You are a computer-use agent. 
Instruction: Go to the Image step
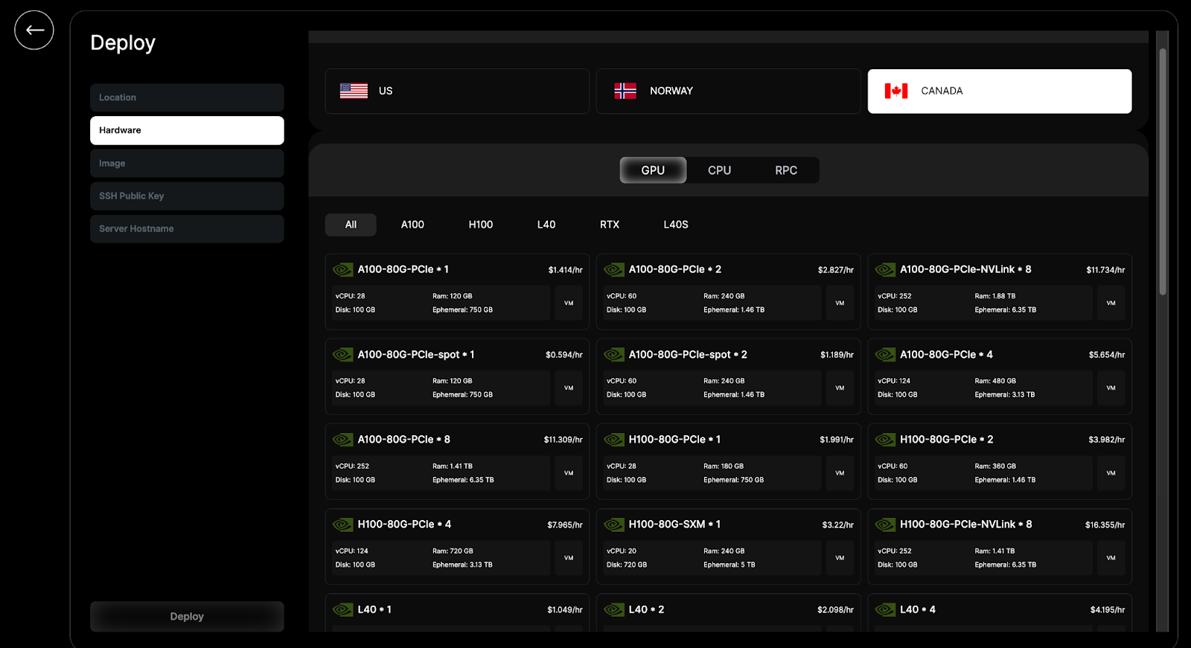coord(187,163)
